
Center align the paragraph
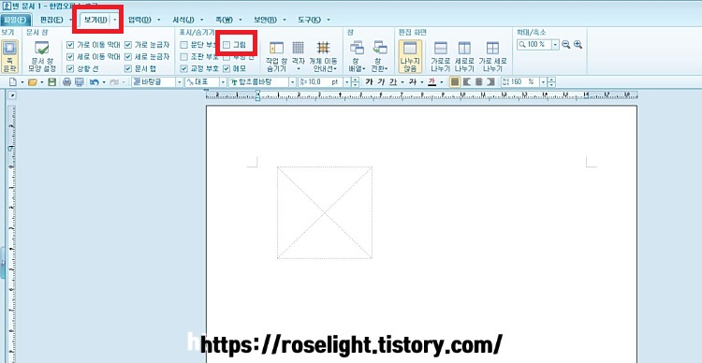coord(478,82)
